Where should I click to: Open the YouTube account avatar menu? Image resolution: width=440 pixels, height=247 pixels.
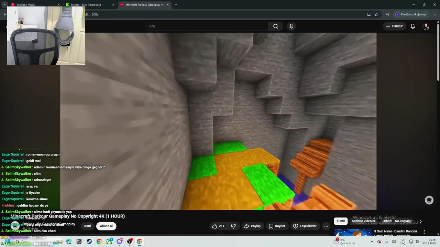pyautogui.click(x=426, y=26)
